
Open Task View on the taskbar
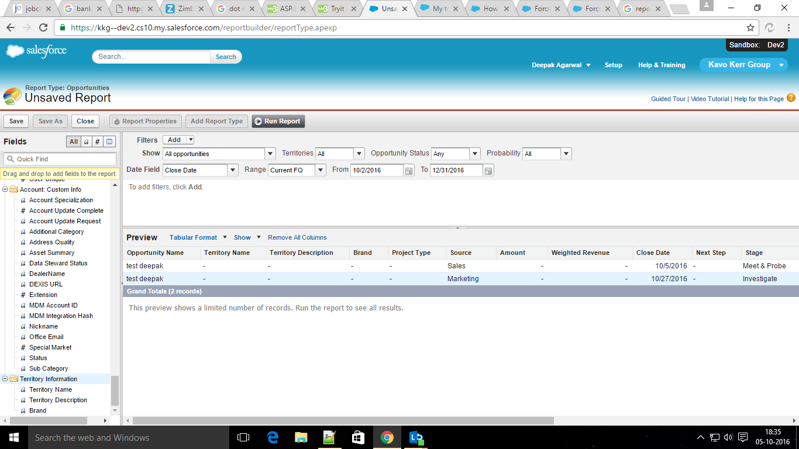click(x=243, y=437)
